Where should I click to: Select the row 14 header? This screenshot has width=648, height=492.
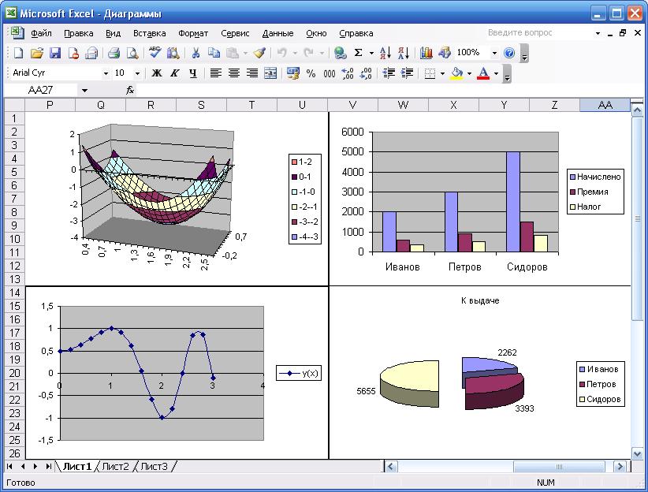[x=14, y=293]
